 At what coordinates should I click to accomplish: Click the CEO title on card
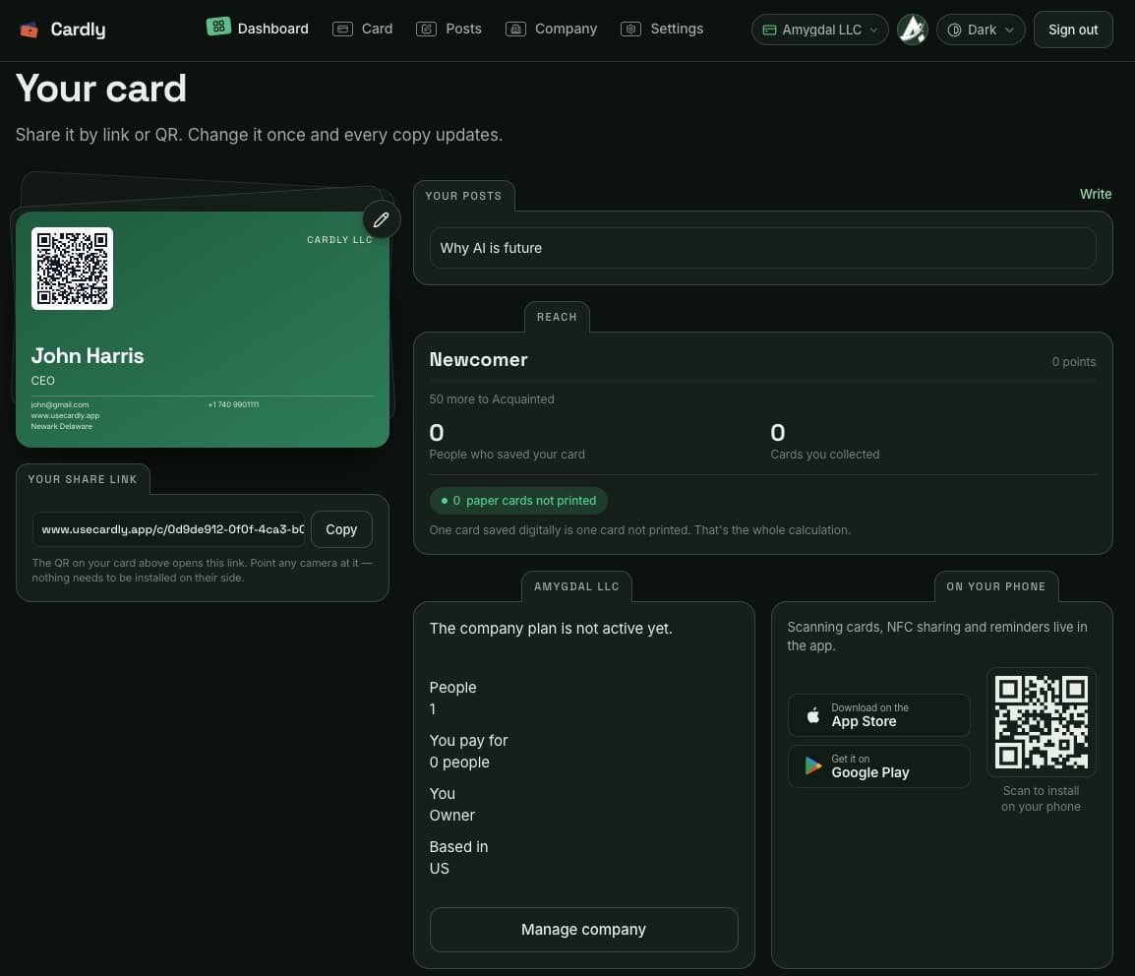click(42, 380)
